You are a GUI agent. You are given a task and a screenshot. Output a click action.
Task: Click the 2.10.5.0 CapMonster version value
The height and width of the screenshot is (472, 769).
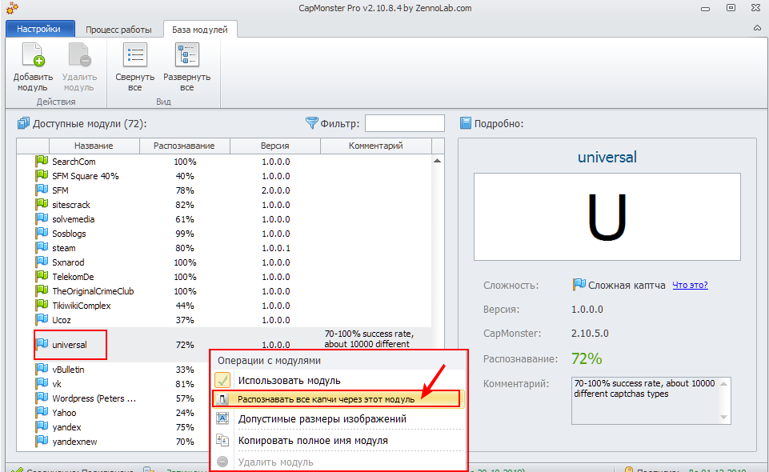590,334
